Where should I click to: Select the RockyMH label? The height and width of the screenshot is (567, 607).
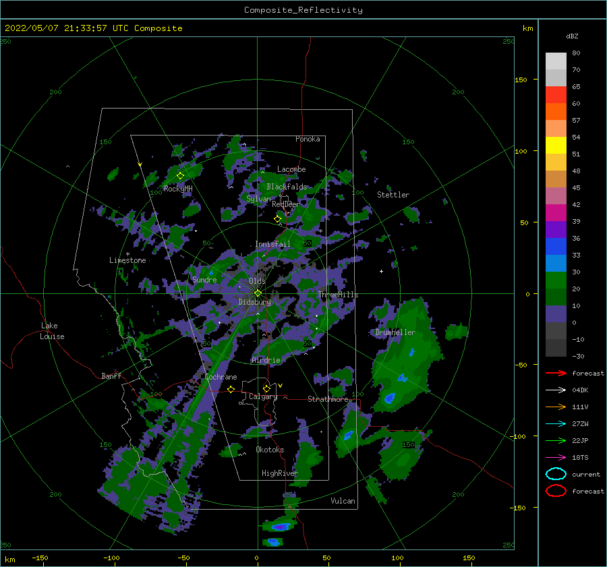(x=178, y=189)
